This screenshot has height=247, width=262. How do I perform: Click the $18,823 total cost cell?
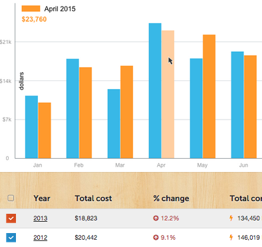(x=86, y=218)
